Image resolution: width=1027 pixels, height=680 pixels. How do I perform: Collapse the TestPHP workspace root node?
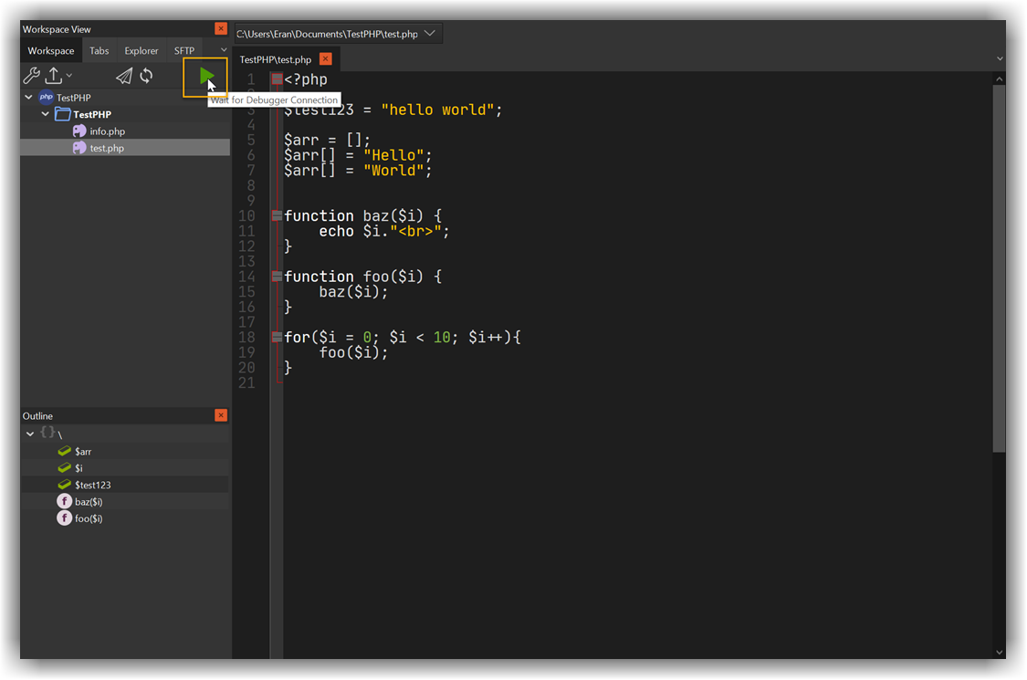pos(29,98)
